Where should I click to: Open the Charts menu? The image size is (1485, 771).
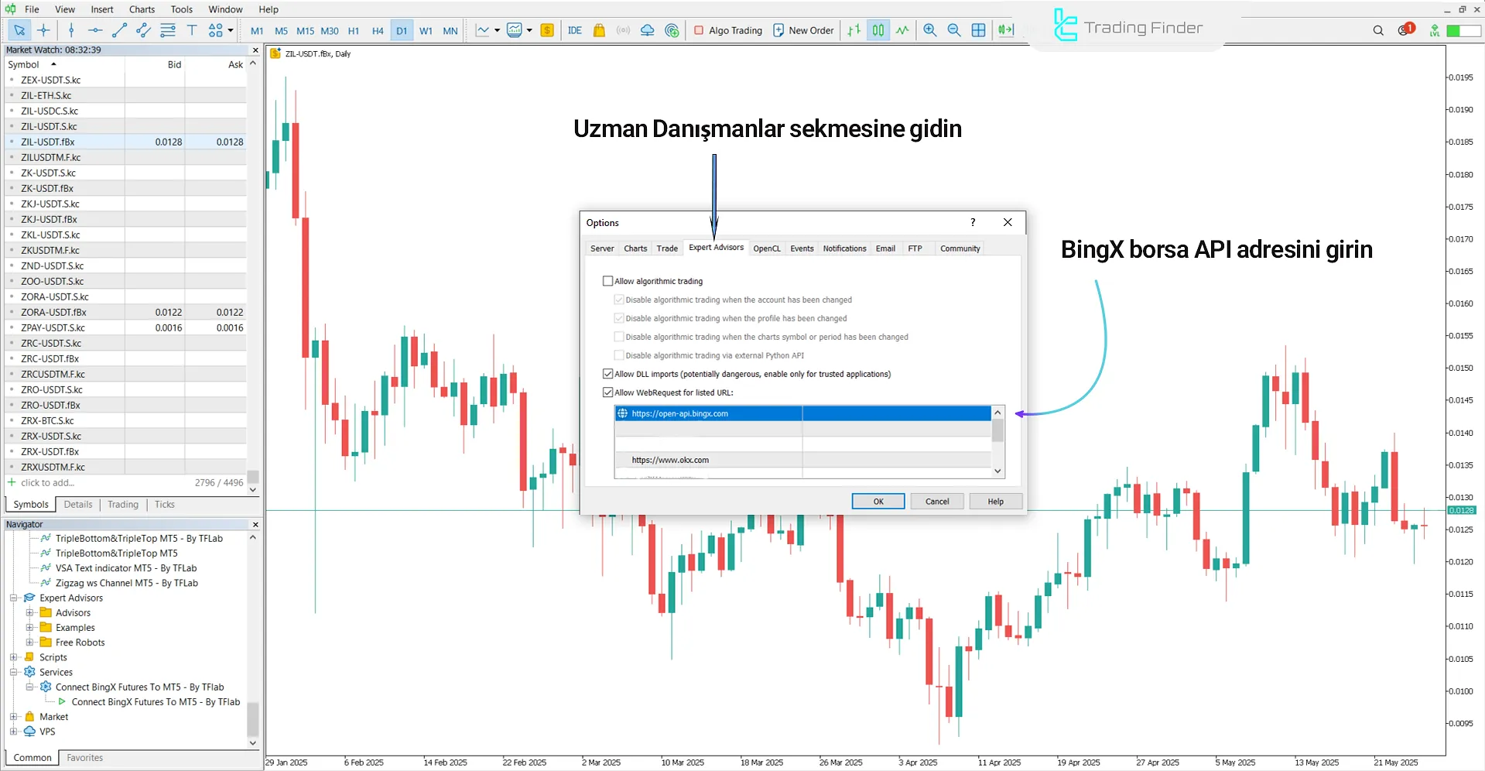tap(141, 9)
